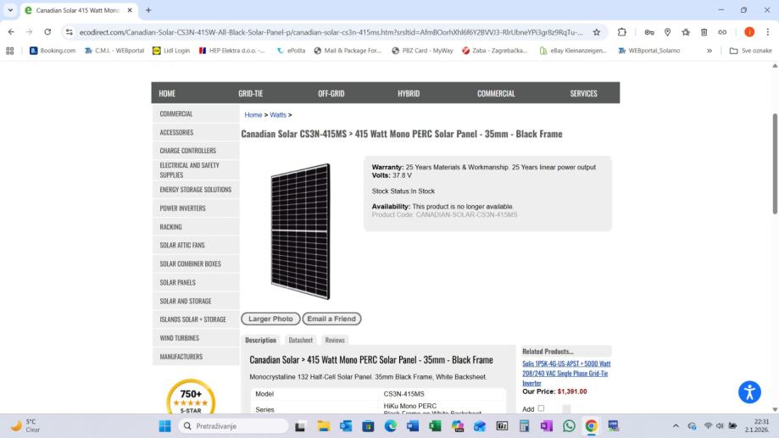Open the password key extension icon
The height and width of the screenshot is (438, 779).
[648, 32]
